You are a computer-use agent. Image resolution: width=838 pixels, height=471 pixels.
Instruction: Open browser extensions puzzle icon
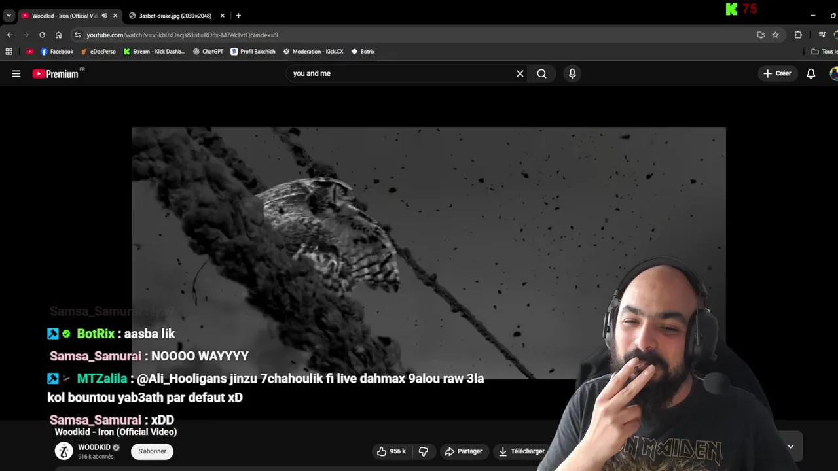click(798, 35)
